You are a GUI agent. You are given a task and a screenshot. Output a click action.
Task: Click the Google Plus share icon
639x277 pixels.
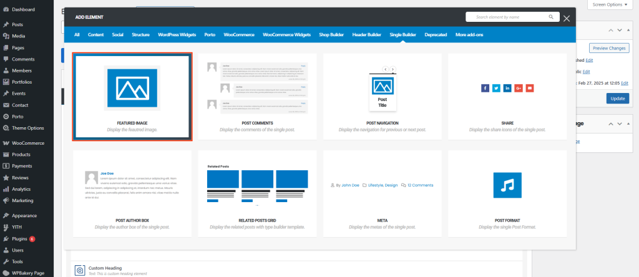[519, 88]
